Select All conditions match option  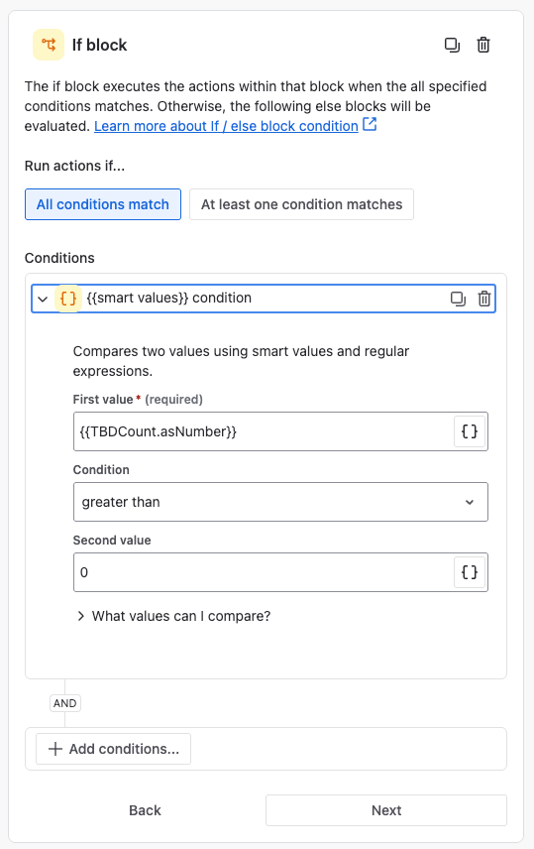(x=103, y=204)
